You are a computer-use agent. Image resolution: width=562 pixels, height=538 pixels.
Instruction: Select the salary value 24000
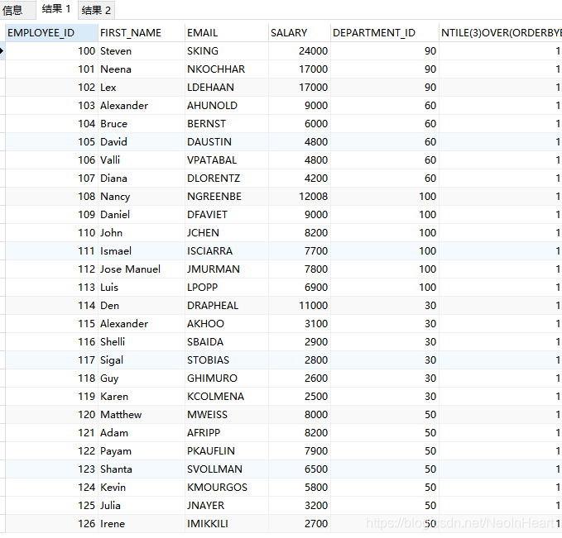tap(299, 51)
